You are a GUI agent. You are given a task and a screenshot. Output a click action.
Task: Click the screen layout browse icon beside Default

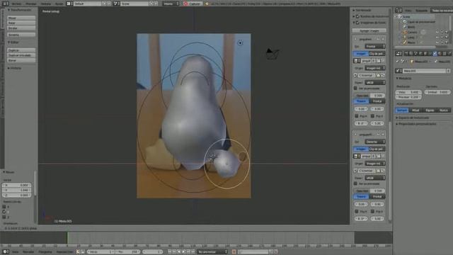pos(69,4)
